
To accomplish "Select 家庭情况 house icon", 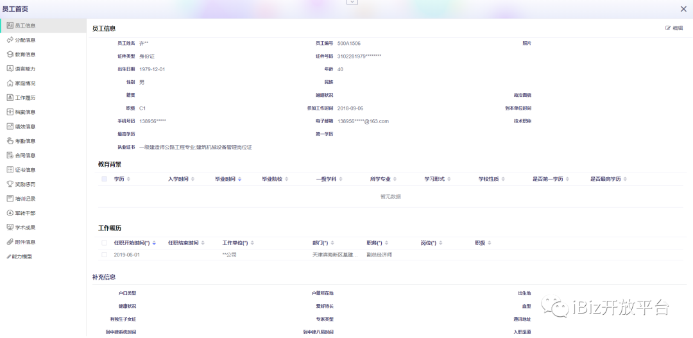I will [10, 83].
